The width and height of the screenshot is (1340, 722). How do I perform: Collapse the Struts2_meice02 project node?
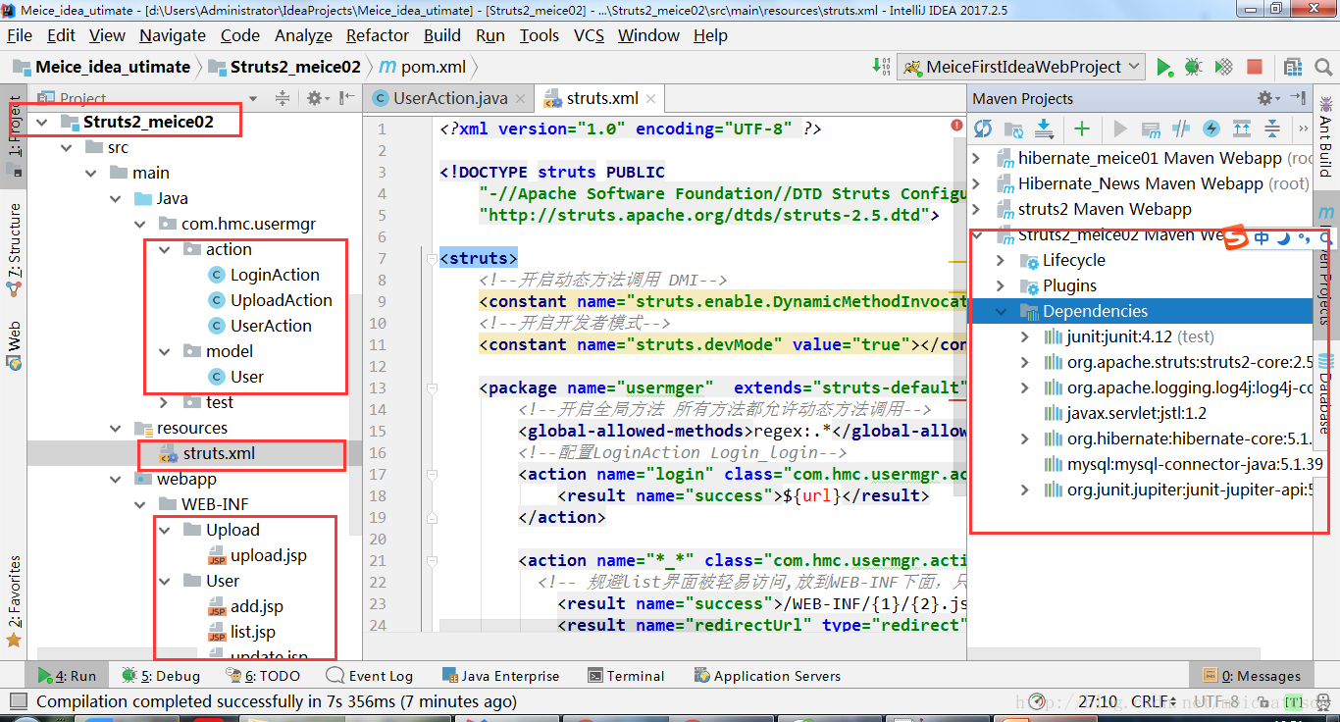(x=41, y=123)
